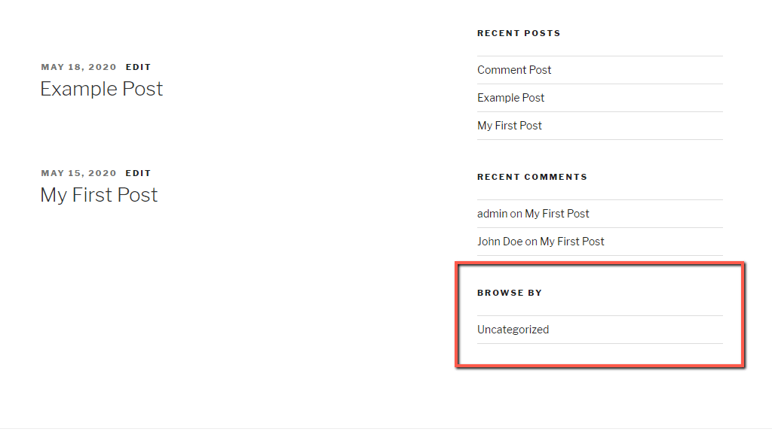Image resolution: width=772 pixels, height=444 pixels.
Task: Click Edit next to My First Post
Action: [138, 173]
